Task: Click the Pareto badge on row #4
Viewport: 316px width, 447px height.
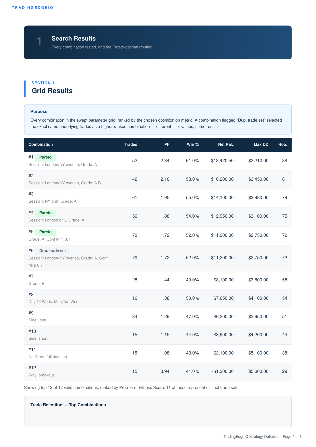Action: click(x=45, y=213)
